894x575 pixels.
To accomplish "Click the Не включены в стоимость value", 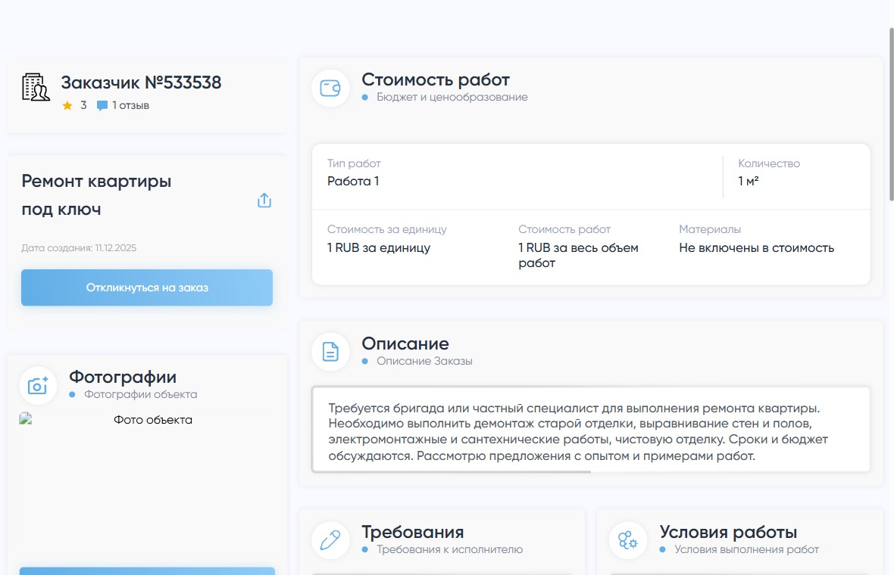I will pyautogui.click(x=757, y=247).
